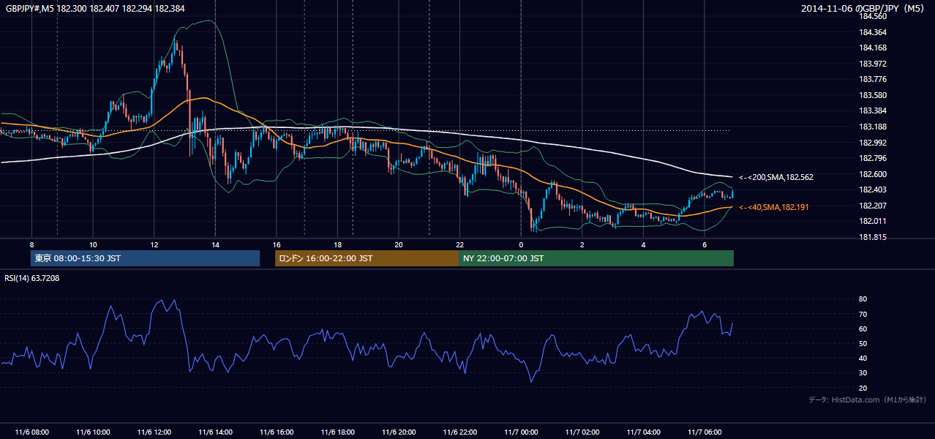The width and height of the screenshot is (935, 439).
Task: Click hour tick 16 under price chart
Action: point(277,244)
